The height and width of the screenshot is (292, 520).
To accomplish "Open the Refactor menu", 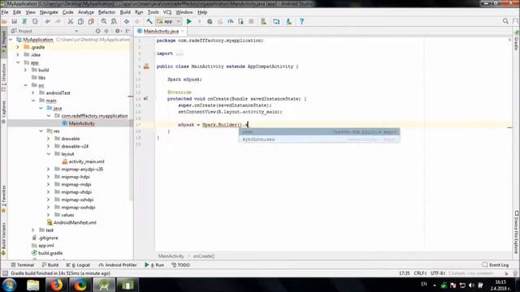I will coord(106,12).
